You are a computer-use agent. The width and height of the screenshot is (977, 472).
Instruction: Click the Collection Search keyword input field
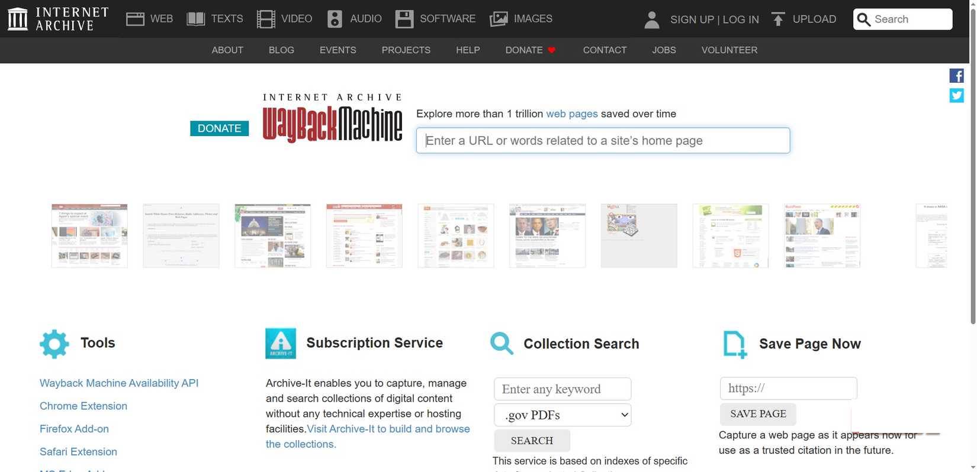click(x=562, y=389)
